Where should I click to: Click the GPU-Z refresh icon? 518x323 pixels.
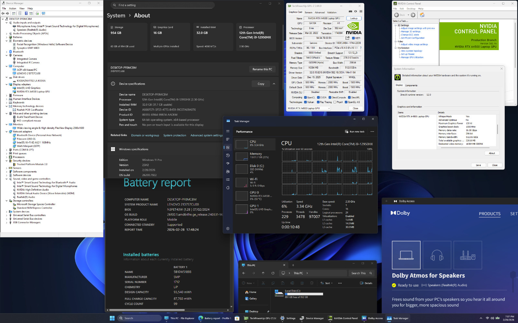pyautogui.click(x=355, y=11)
